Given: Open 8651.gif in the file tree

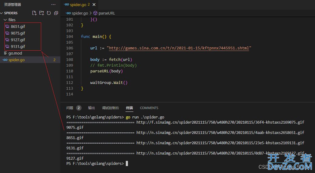Looking at the screenshot, I should (18, 26).
